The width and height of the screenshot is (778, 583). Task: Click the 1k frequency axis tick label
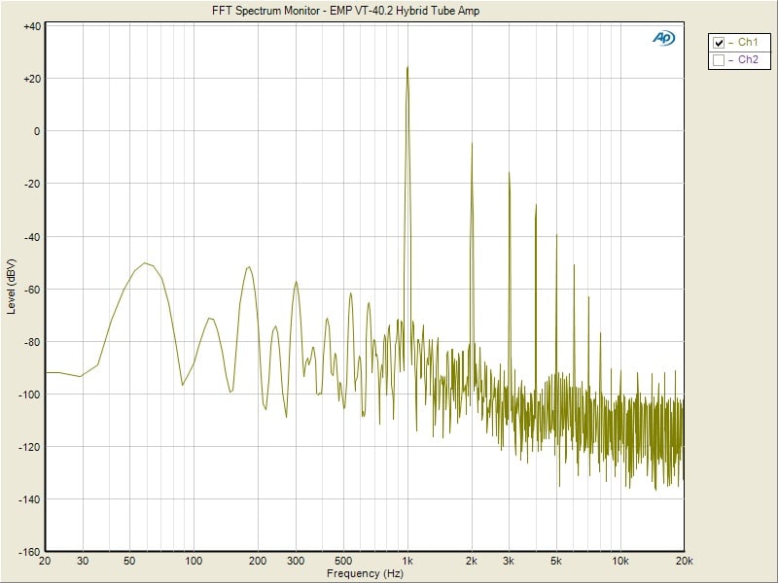click(x=407, y=562)
